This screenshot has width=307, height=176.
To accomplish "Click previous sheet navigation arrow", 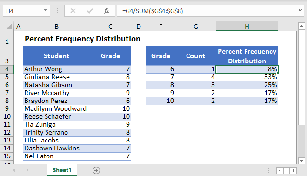I will [14, 170].
